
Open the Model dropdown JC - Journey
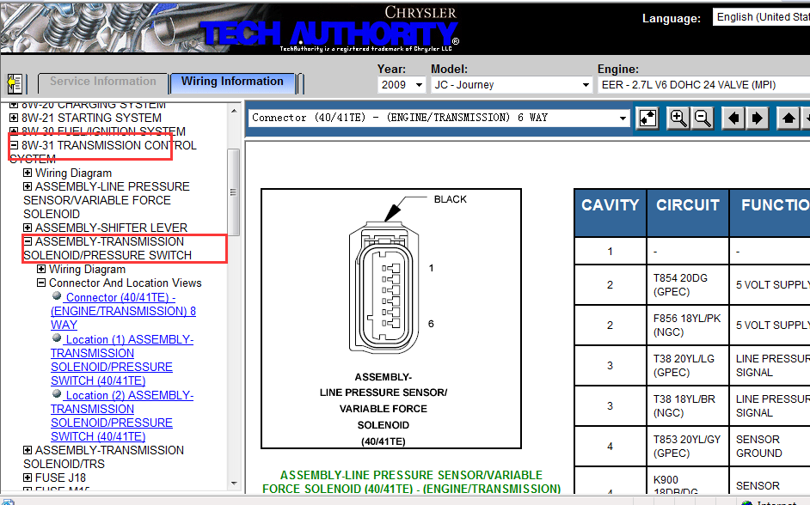coord(512,85)
